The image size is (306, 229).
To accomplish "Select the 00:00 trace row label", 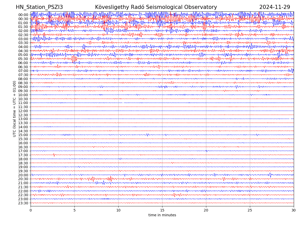I will pyautogui.click(x=23, y=15).
